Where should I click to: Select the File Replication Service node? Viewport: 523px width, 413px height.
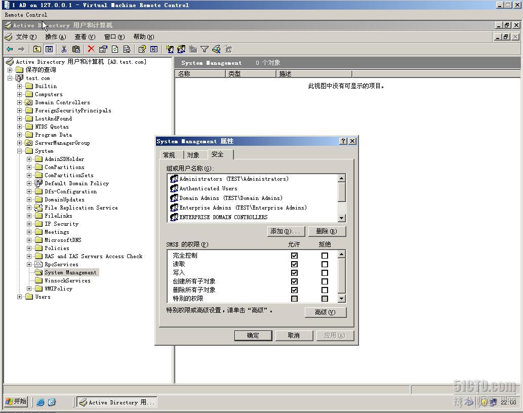[x=81, y=208]
